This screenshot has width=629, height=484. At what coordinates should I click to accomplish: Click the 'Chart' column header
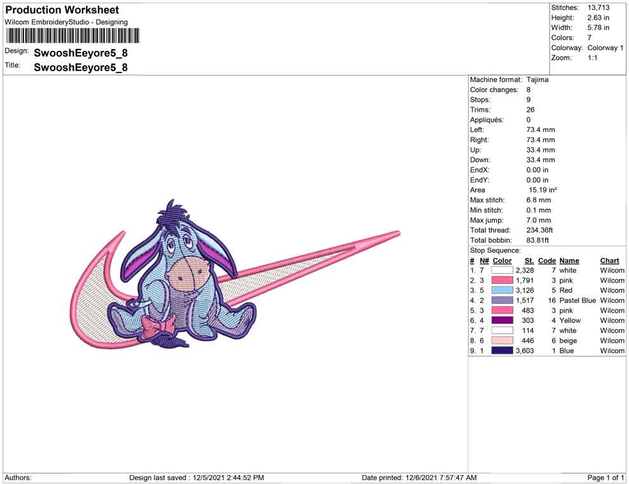tap(609, 260)
